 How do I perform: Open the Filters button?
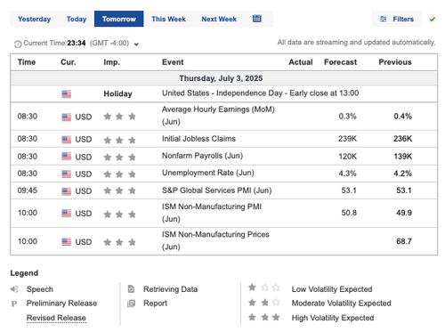(397, 19)
